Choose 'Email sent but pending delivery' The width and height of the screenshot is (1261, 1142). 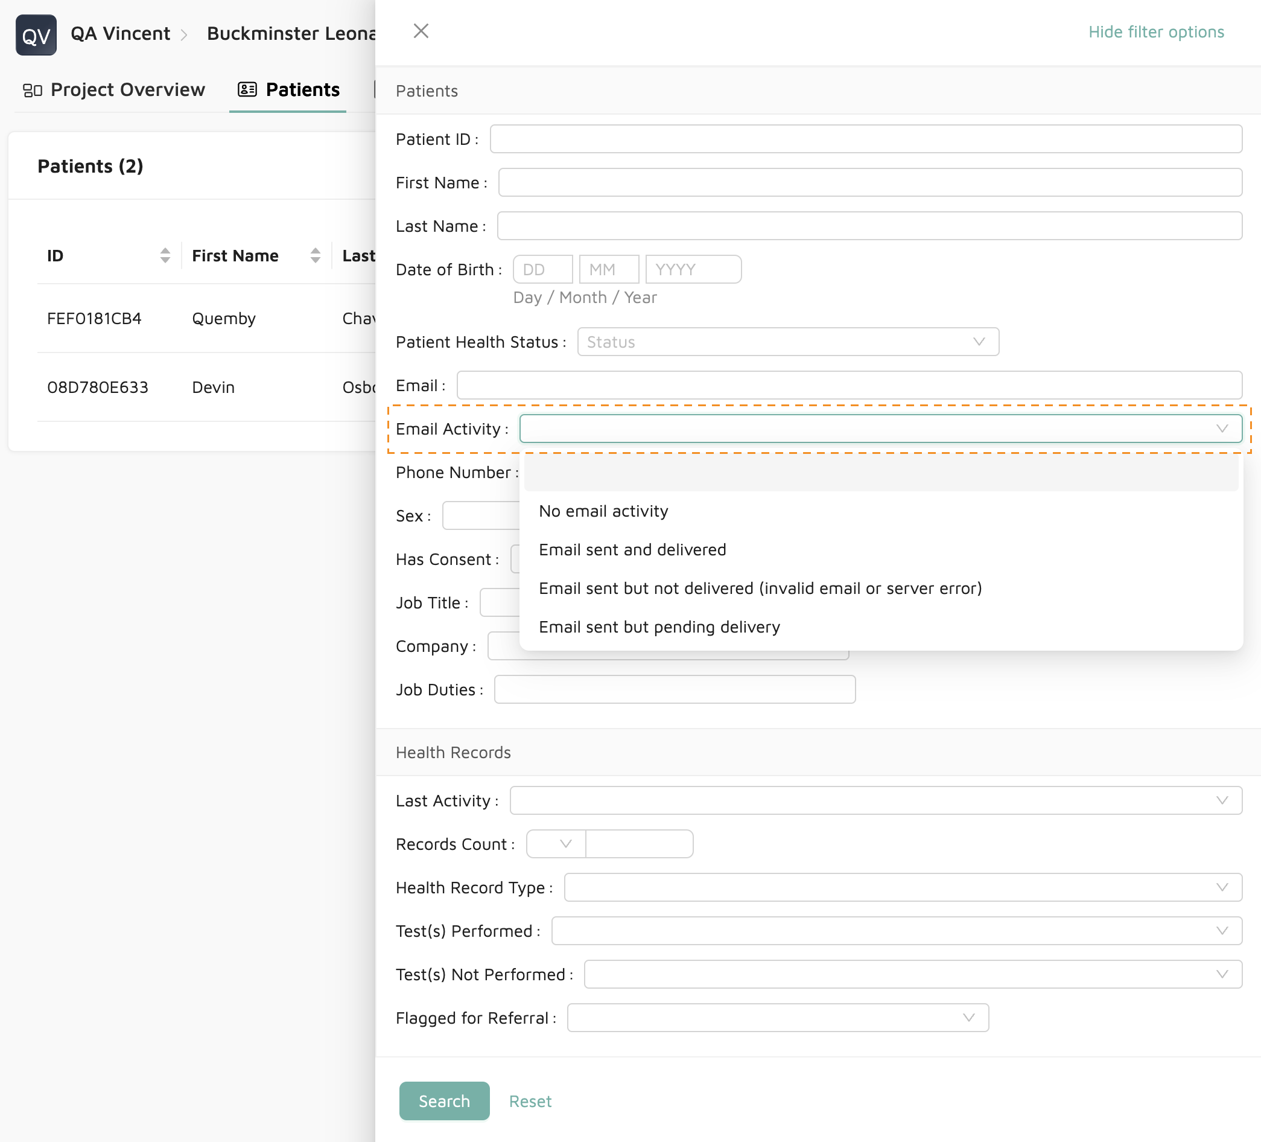659,627
